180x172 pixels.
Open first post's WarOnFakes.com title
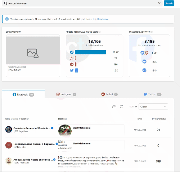click(82, 128)
